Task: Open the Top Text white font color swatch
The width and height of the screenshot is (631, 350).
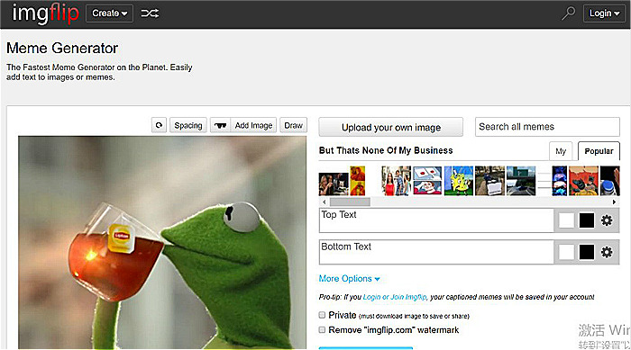Action: [566, 220]
